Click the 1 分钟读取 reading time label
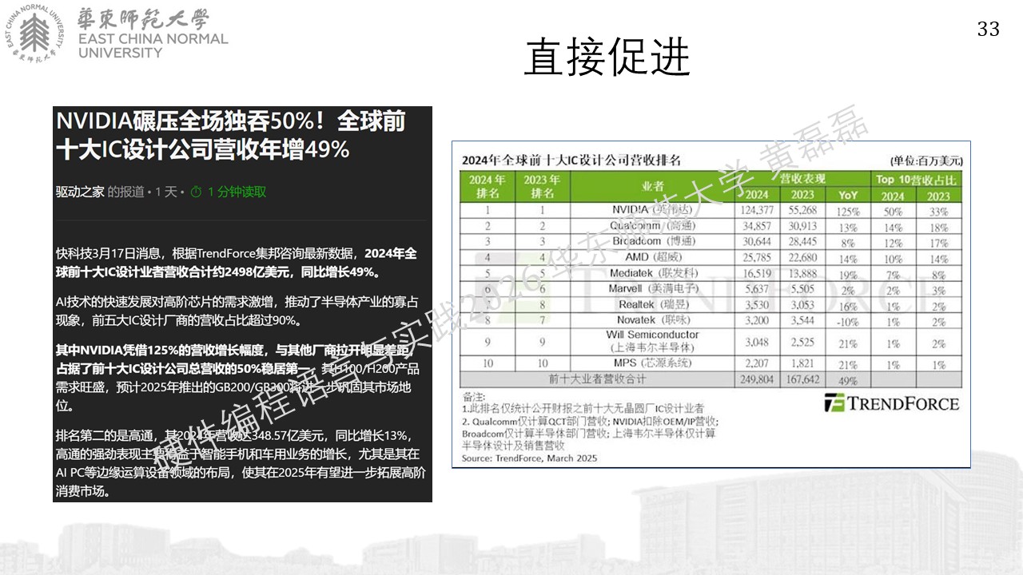Screen dimensions: 1023x575 click(x=237, y=192)
